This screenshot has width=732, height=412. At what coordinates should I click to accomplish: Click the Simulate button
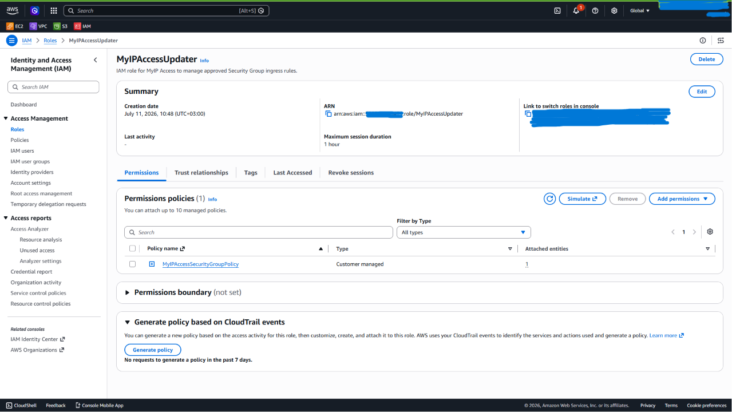pyautogui.click(x=583, y=199)
